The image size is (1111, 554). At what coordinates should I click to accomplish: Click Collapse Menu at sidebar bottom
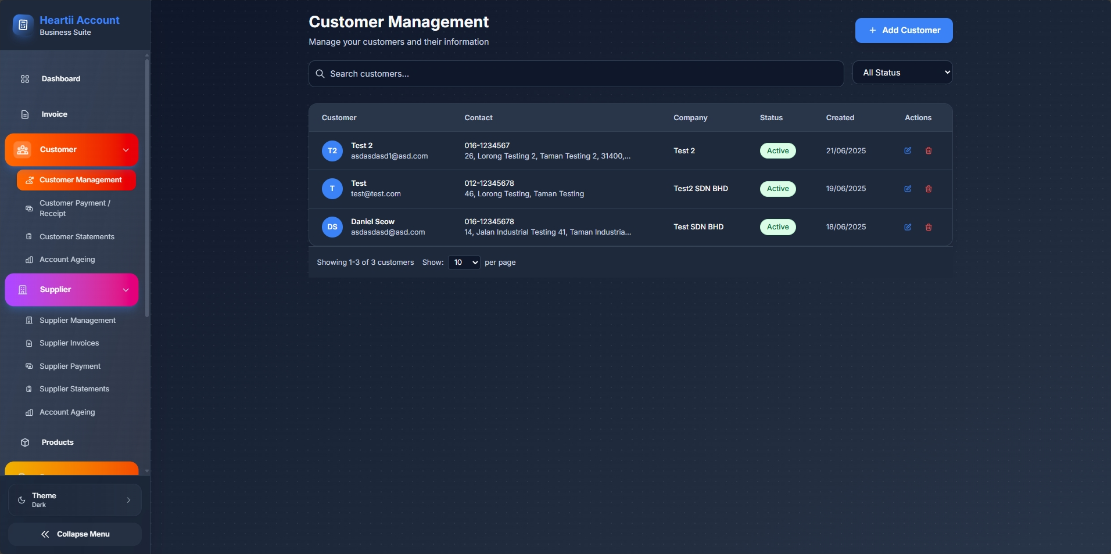click(x=74, y=534)
